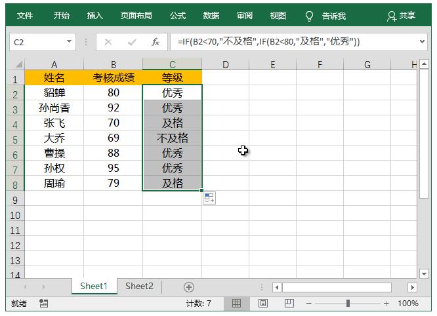437x316 pixels.
Task: Open the 公式 ribbon tab
Action: [x=178, y=16]
